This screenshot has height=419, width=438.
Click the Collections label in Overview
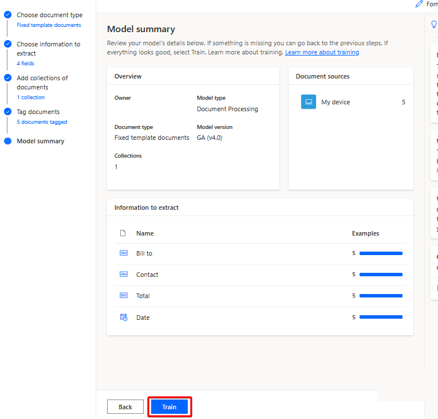point(128,156)
